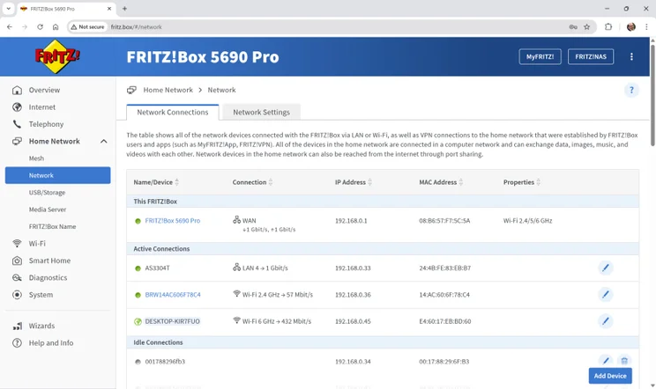Viewport: 656px width, 389px height.
Task: Collapse the Home Network sidebar section
Action: click(103, 142)
